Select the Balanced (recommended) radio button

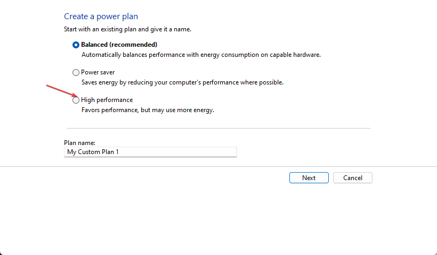point(76,45)
